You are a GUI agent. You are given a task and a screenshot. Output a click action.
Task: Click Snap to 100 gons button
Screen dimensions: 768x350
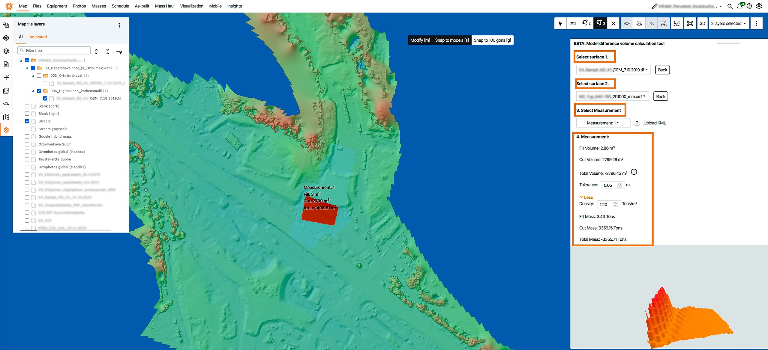click(492, 40)
